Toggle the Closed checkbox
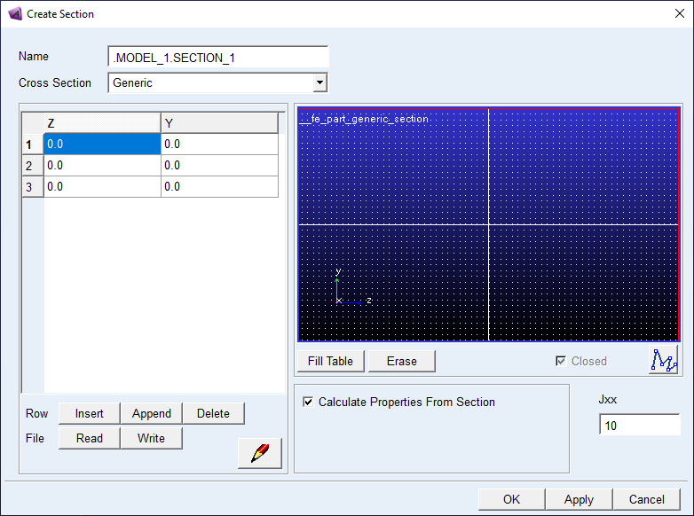Viewport: 694px width, 516px height. [x=560, y=361]
